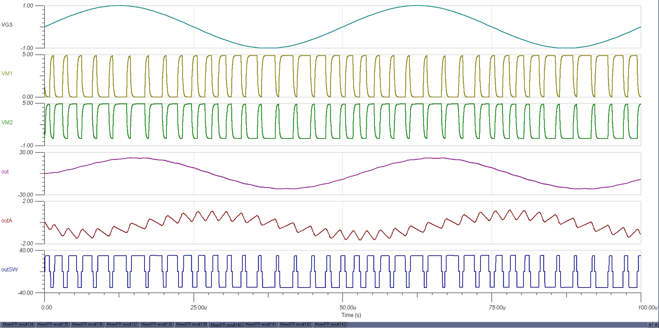Click the -40.00 lower limit of outSW
Screen dimensions: 659x328
tap(26, 293)
